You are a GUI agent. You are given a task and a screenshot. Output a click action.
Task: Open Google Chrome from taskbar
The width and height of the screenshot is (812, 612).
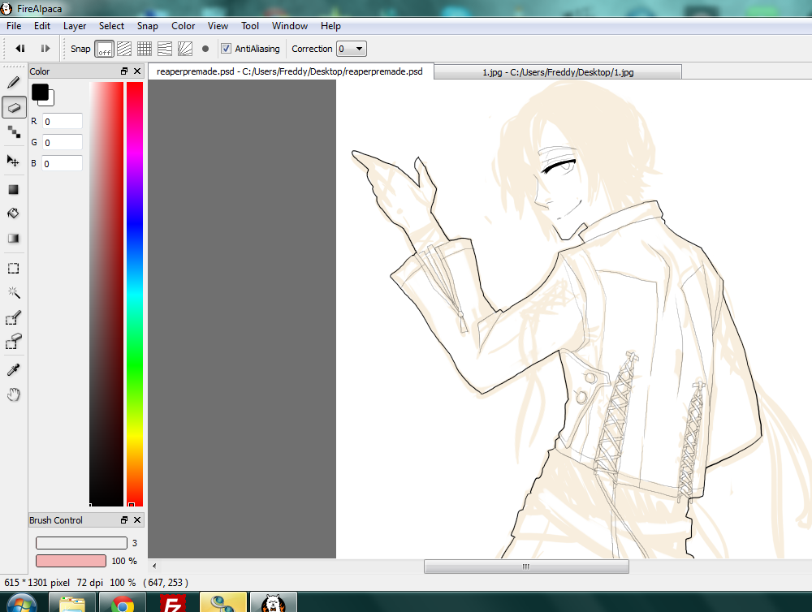coord(123,604)
